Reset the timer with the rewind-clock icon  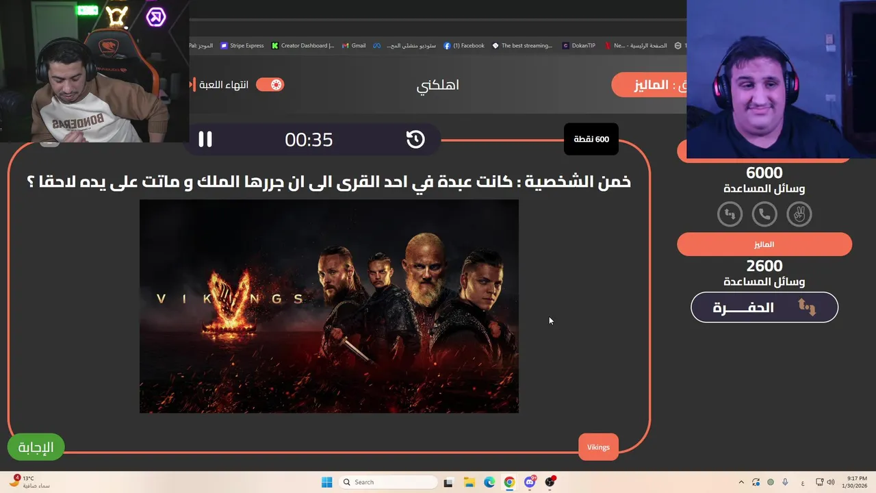[415, 140]
